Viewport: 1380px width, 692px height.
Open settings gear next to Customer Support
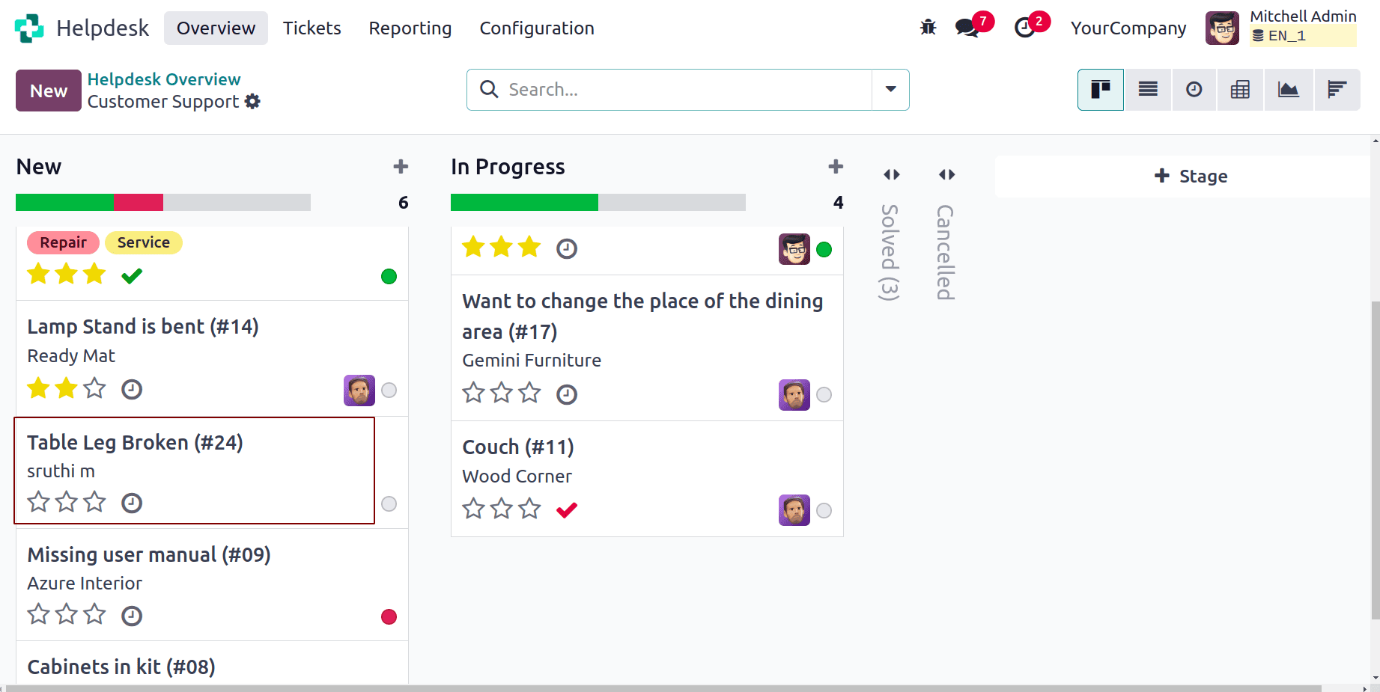click(x=253, y=101)
